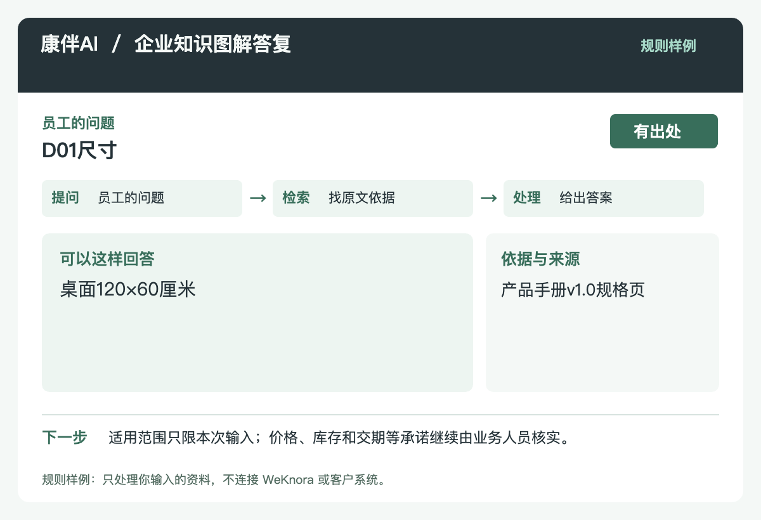Click the 下一步 label
Image resolution: width=761 pixels, height=520 pixels.
65,438
